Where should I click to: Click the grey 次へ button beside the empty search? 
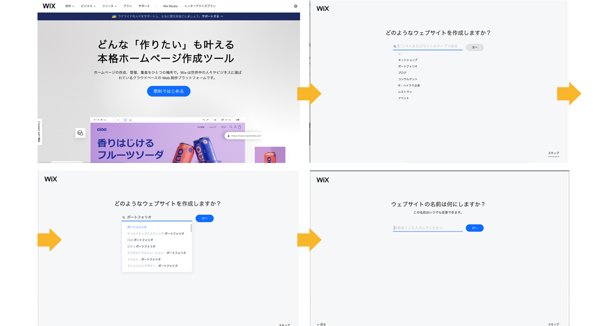pos(475,48)
